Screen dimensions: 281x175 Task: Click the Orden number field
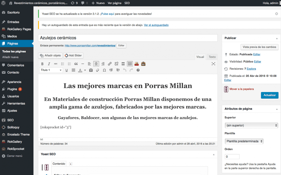(232, 157)
